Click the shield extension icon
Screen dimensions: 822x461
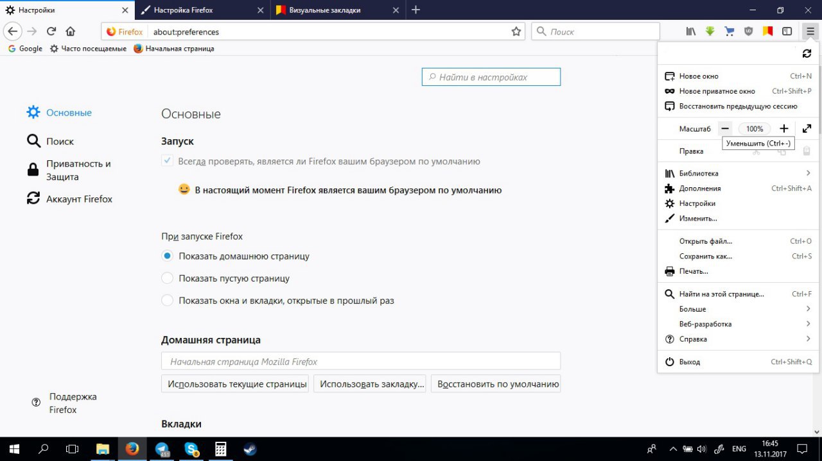pyautogui.click(x=749, y=31)
